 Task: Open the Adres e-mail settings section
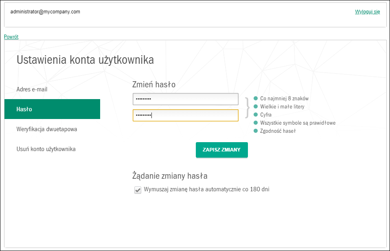click(x=35, y=89)
